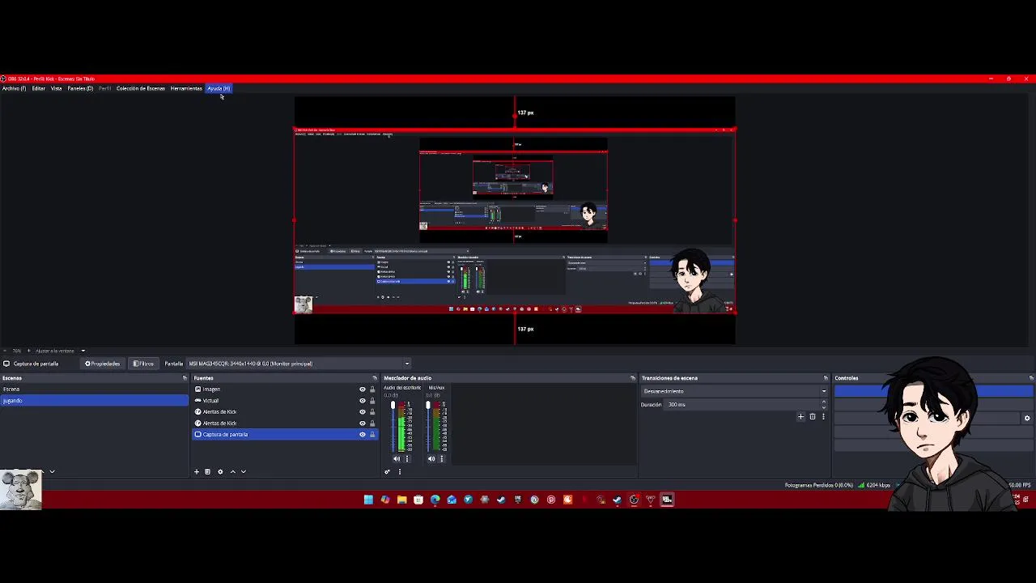Move selected scene down with chevron

pyautogui.click(x=52, y=471)
